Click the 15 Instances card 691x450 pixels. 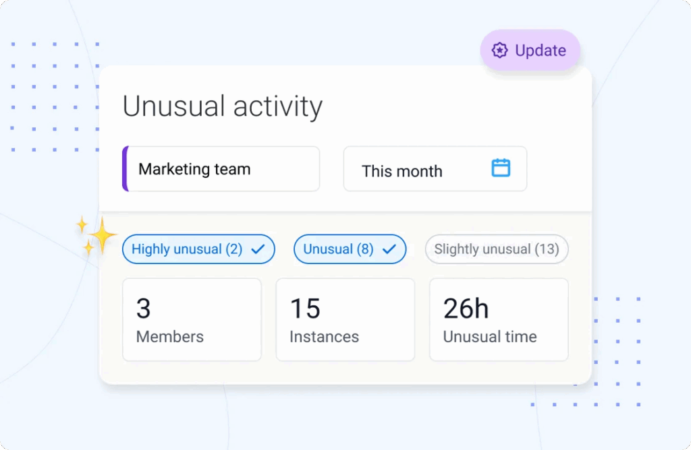pyautogui.click(x=345, y=319)
